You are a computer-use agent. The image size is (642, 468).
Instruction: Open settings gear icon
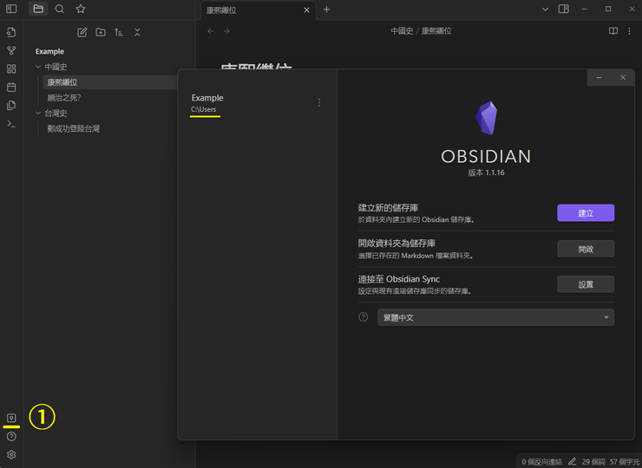pyautogui.click(x=11, y=454)
